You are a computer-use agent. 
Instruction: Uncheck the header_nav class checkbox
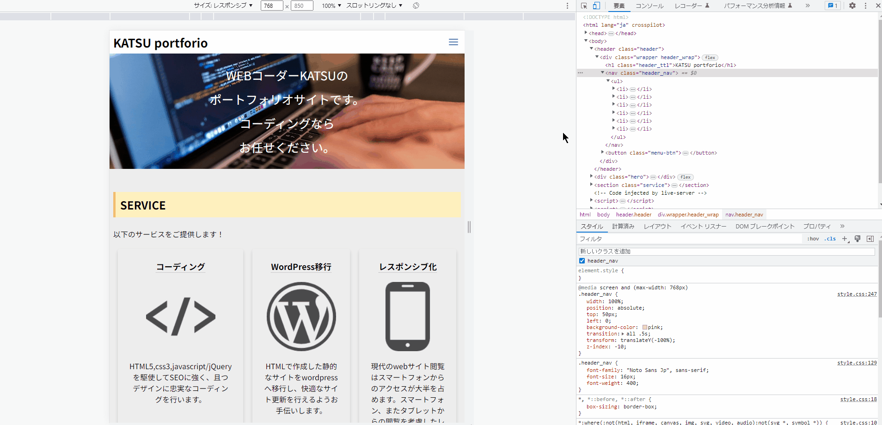pyautogui.click(x=582, y=261)
